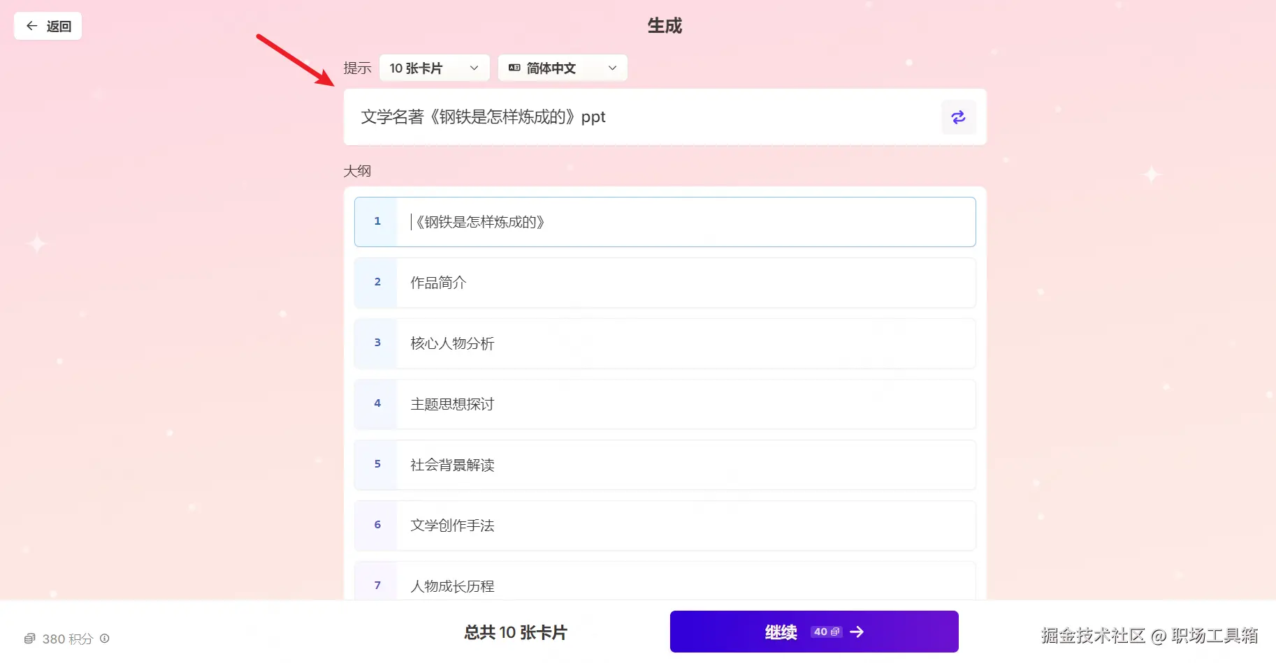Click the 总共 10 张卡片 total label

pos(516,632)
